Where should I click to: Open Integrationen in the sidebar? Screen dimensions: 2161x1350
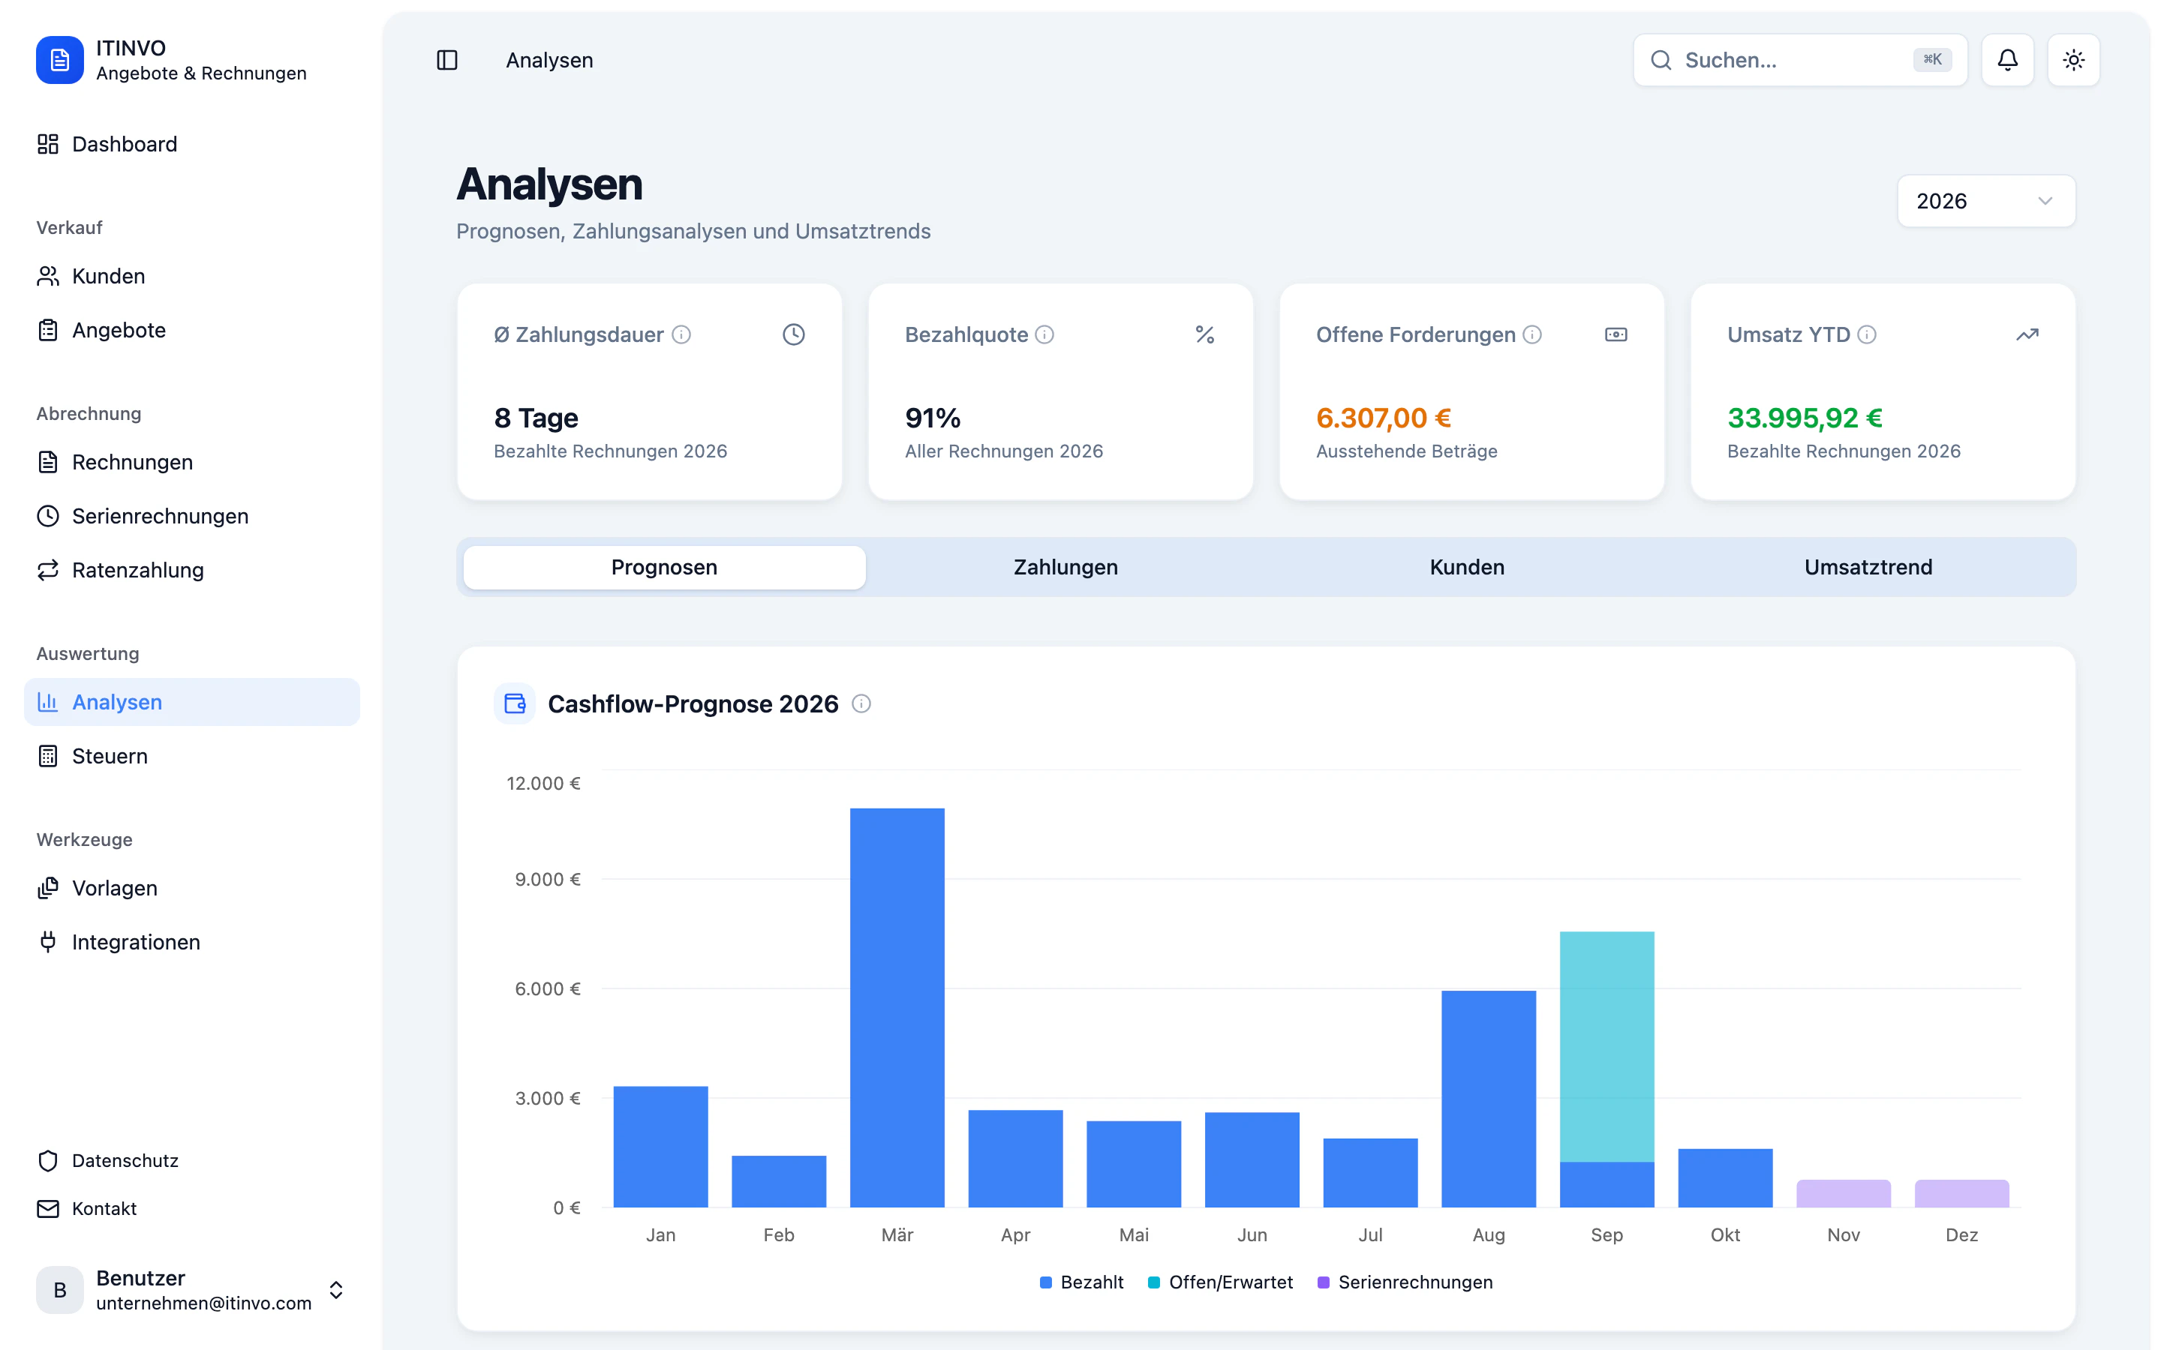192,942
